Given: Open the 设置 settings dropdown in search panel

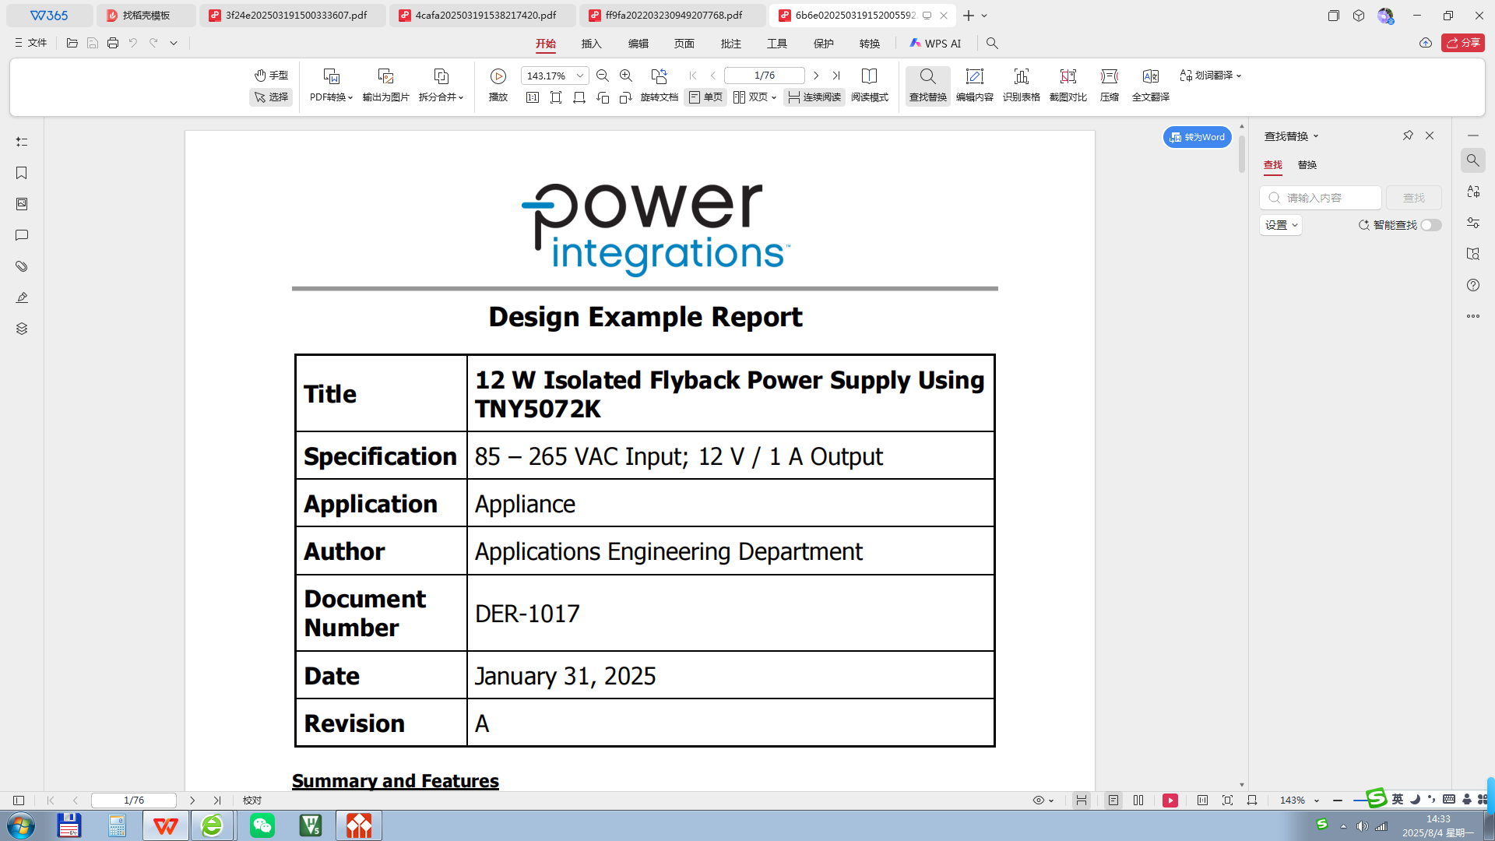Looking at the screenshot, I should (1281, 225).
